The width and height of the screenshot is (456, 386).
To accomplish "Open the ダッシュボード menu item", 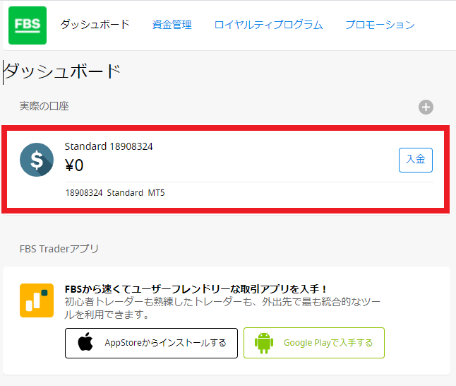I will (95, 25).
